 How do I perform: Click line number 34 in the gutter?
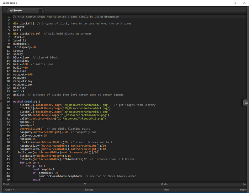point(8,129)
